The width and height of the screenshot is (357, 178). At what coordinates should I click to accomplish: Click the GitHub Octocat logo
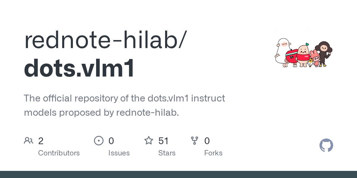[x=326, y=146]
